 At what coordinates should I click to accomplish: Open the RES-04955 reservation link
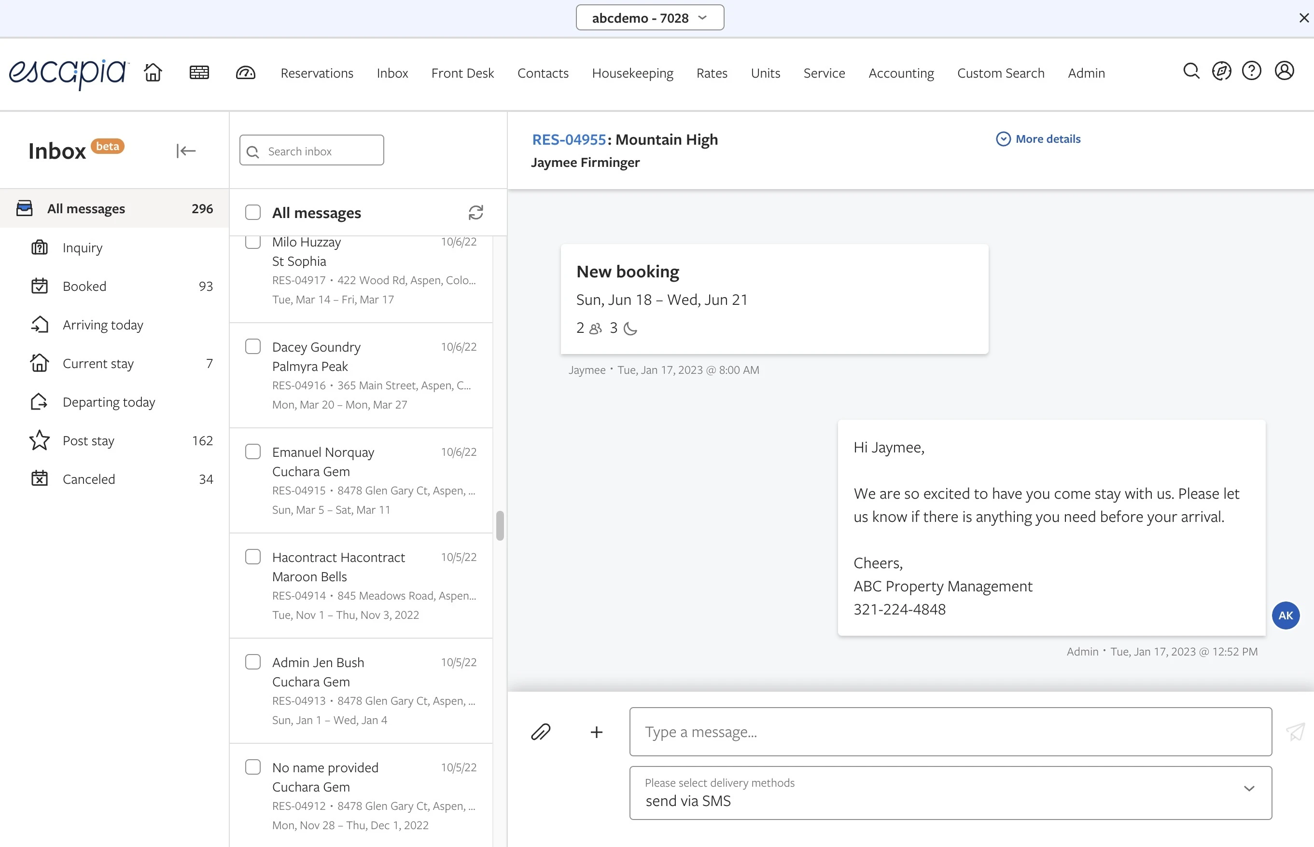tap(569, 140)
